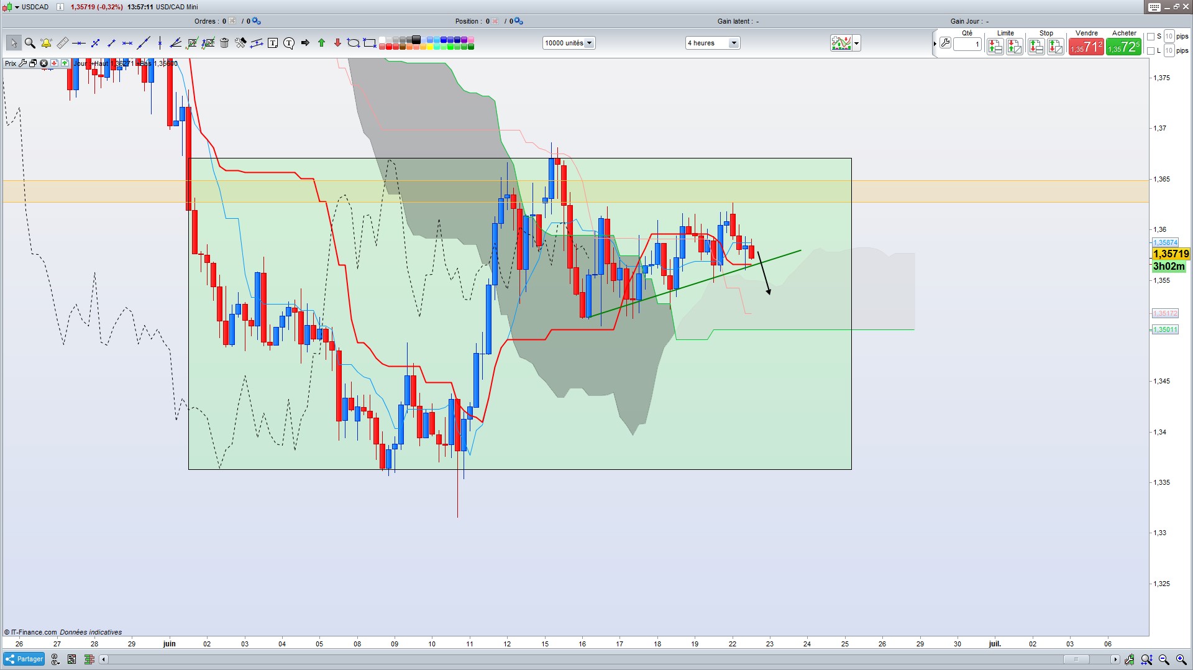Viewport: 1193px width, 670px height.
Task: Select the boxed text annotation tool
Action: [273, 43]
